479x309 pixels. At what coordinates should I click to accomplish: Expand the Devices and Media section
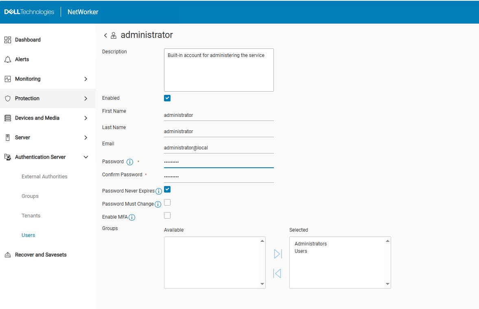pyautogui.click(x=85, y=118)
